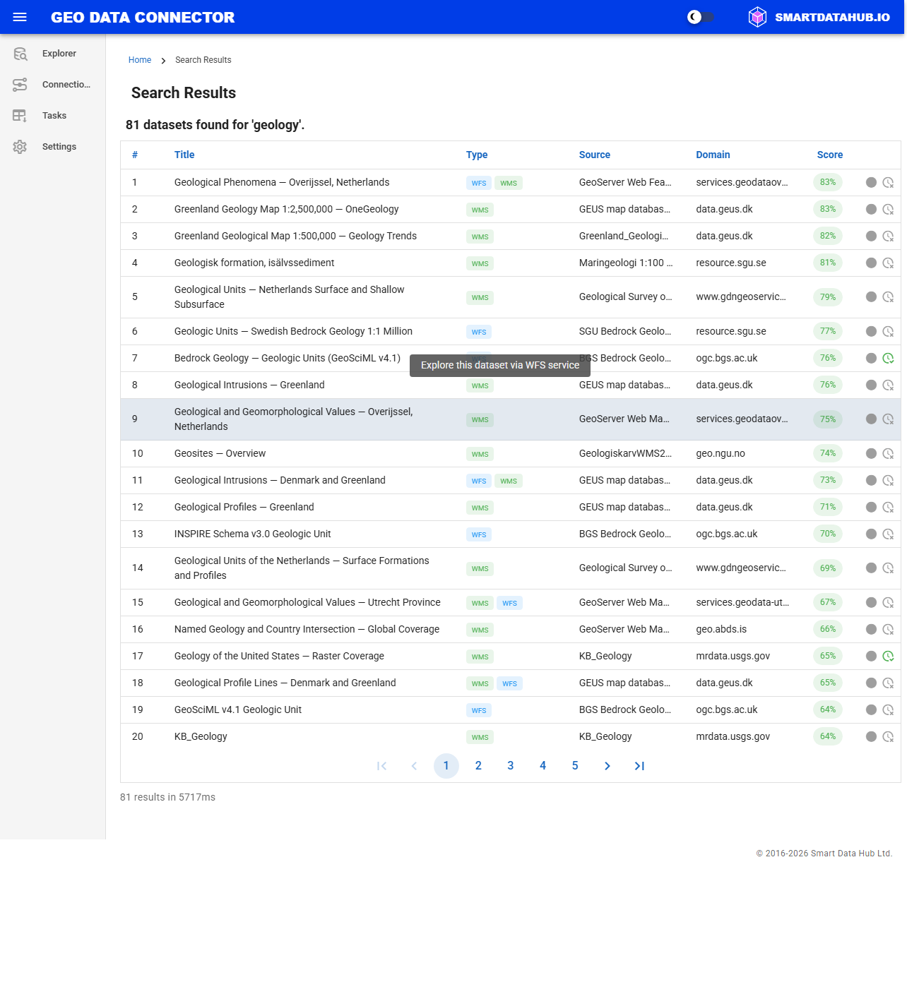Screen dimensions: 907x994
Task: Open 'Geological Phenomena — Overijssel, Netherlands' title
Action: (282, 182)
